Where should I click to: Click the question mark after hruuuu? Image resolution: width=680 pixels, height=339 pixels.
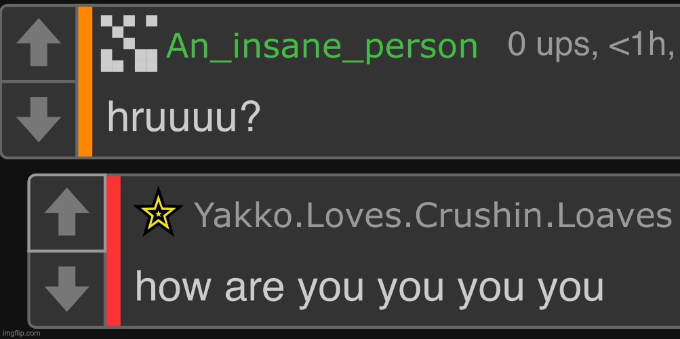250,117
